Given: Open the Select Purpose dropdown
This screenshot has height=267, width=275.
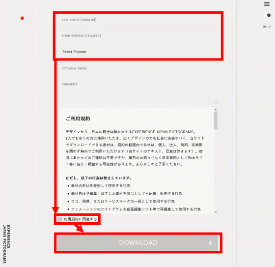Looking at the screenshot, I should pos(138,52).
